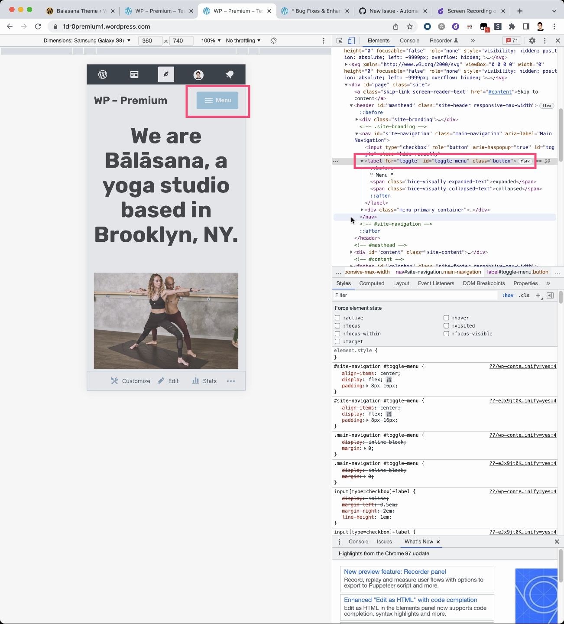This screenshot has width=564, height=624.
Task: Switch to the Computed tab
Action: (x=372, y=283)
